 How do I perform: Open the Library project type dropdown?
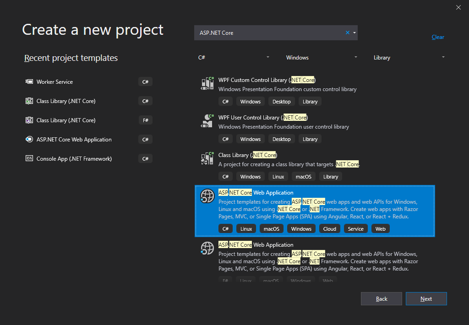point(409,58)
